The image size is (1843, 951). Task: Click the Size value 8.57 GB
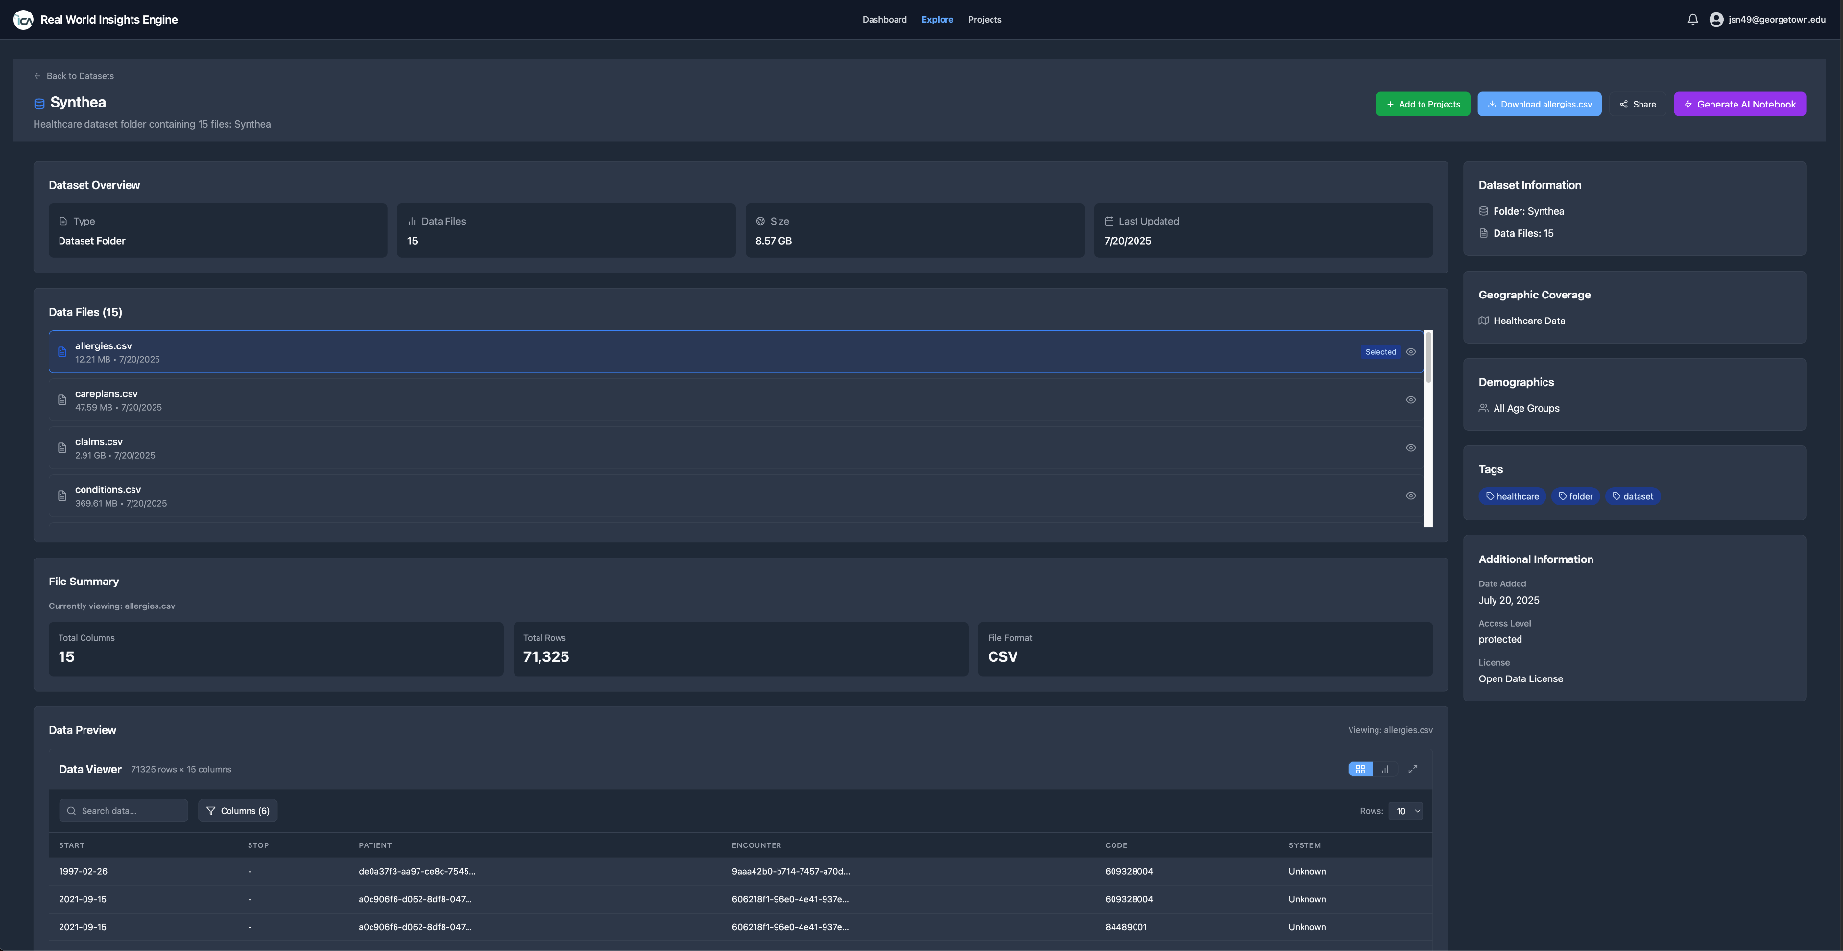pyautogui.click(x=774, y=241)
